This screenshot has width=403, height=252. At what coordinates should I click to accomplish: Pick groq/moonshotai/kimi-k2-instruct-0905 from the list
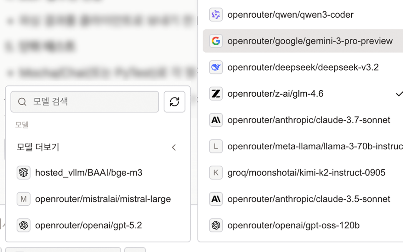click(x=303, y=173)
